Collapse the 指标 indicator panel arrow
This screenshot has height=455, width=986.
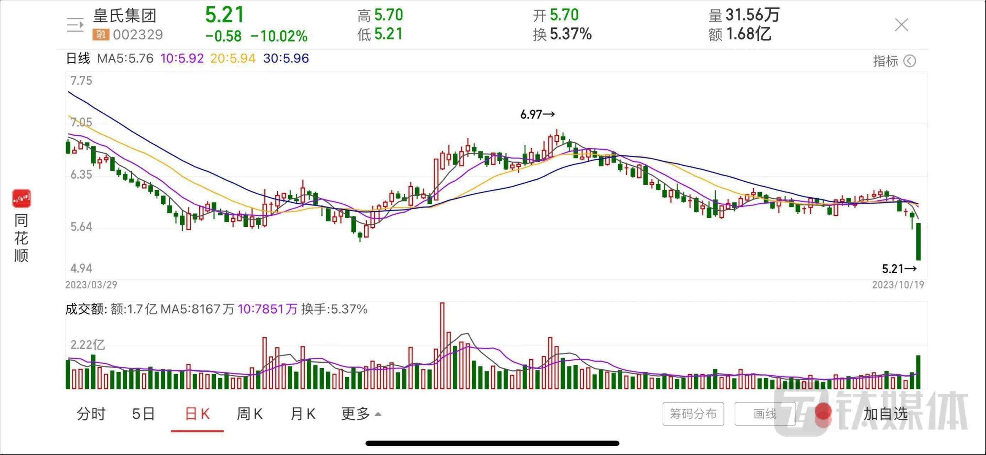tap(910, 61)
